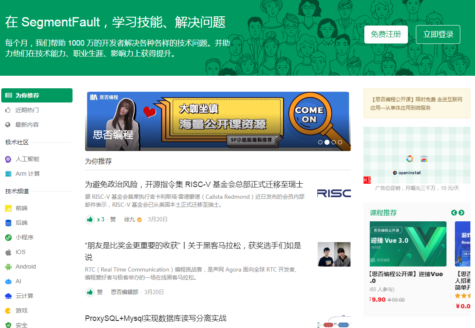Open Android channel label
This screenshot has width=475, height=328.
click(26, 266)
